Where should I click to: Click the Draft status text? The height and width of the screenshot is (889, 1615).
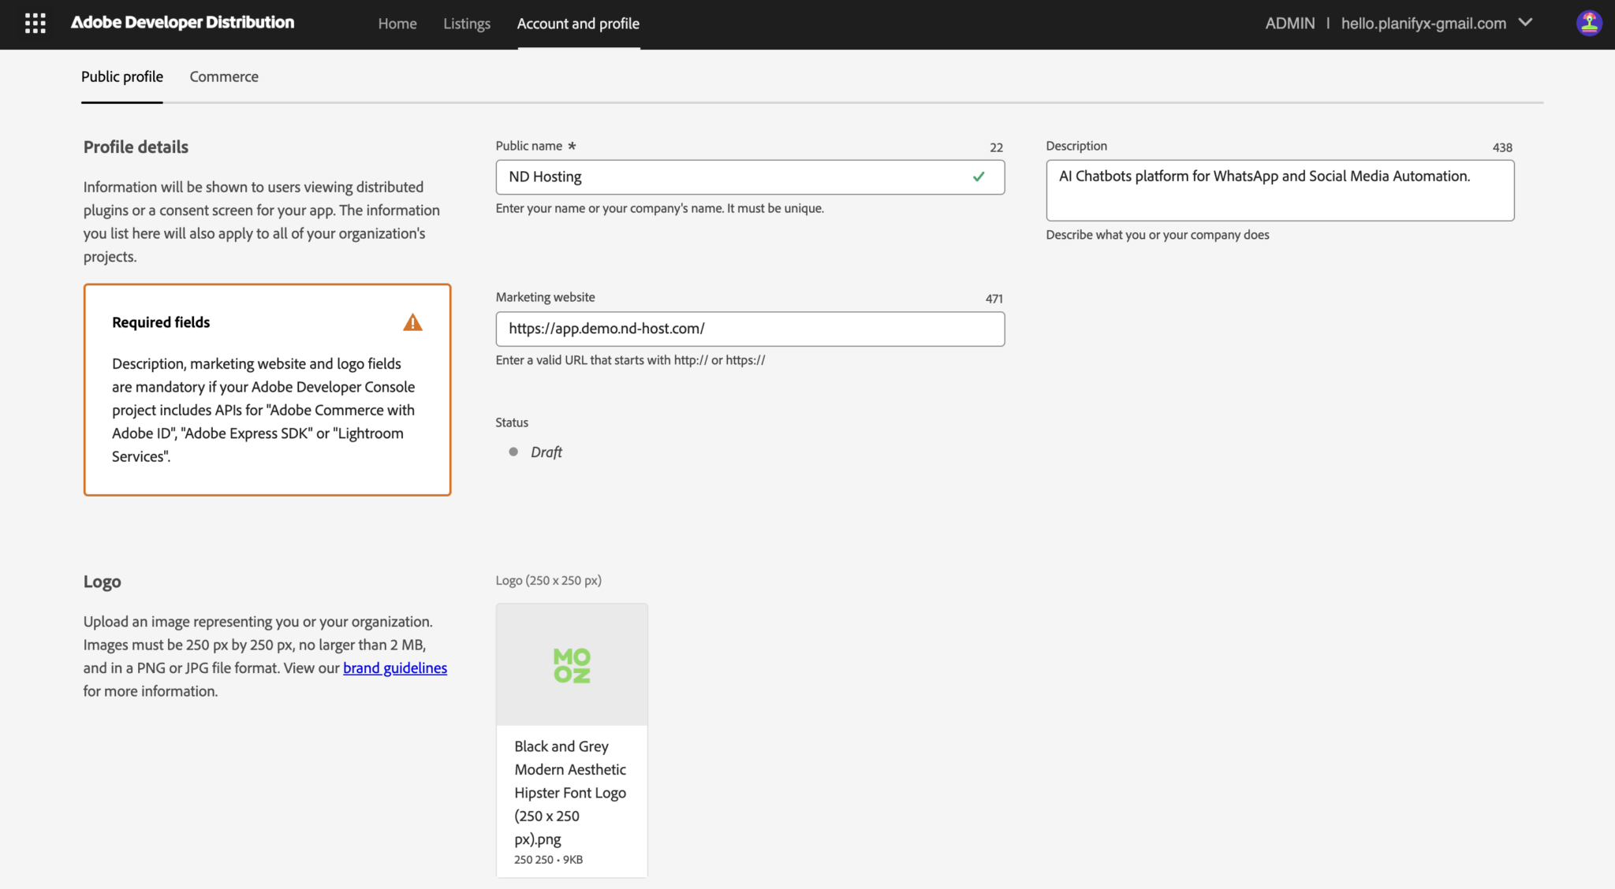tap(546, 452)
